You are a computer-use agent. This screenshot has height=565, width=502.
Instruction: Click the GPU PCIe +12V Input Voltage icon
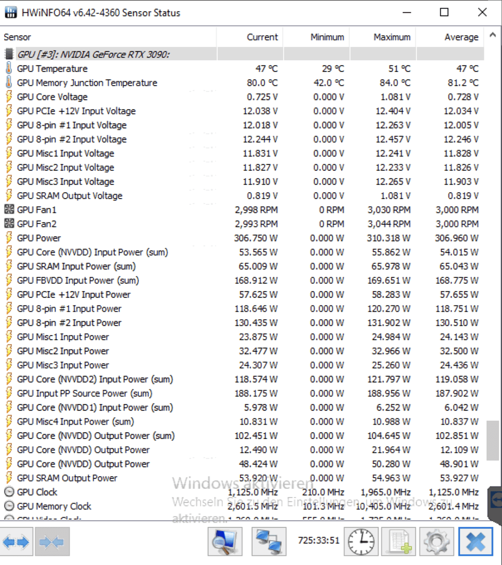coord(9,111)
